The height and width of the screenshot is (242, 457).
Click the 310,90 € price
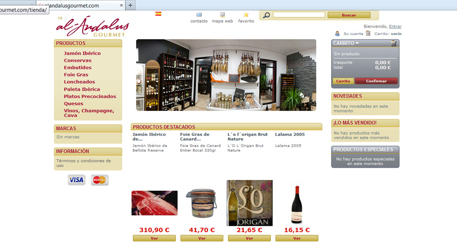(154, 230)
